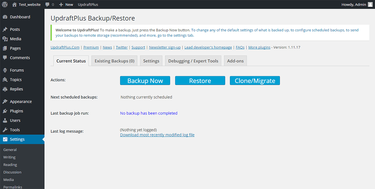
Task: Click the Posts pushpin icon
Action: pyautogui.click(x=5, y=29)
